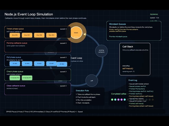Click the immediate #41 callback chip
The image size is (169, 126).
27,78
